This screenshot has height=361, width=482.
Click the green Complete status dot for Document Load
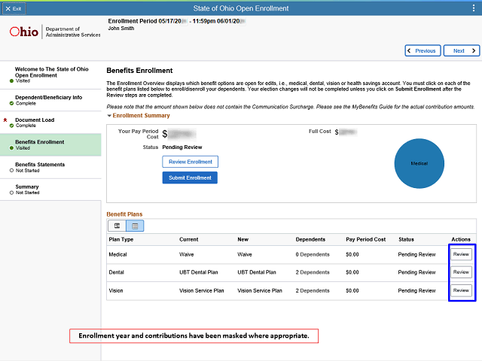(x=11, y=126)
